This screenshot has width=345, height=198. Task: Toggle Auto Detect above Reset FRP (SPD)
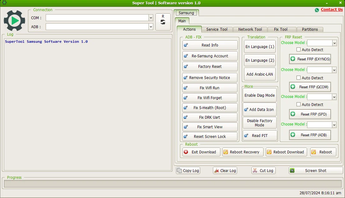click(x=299, y=104)
